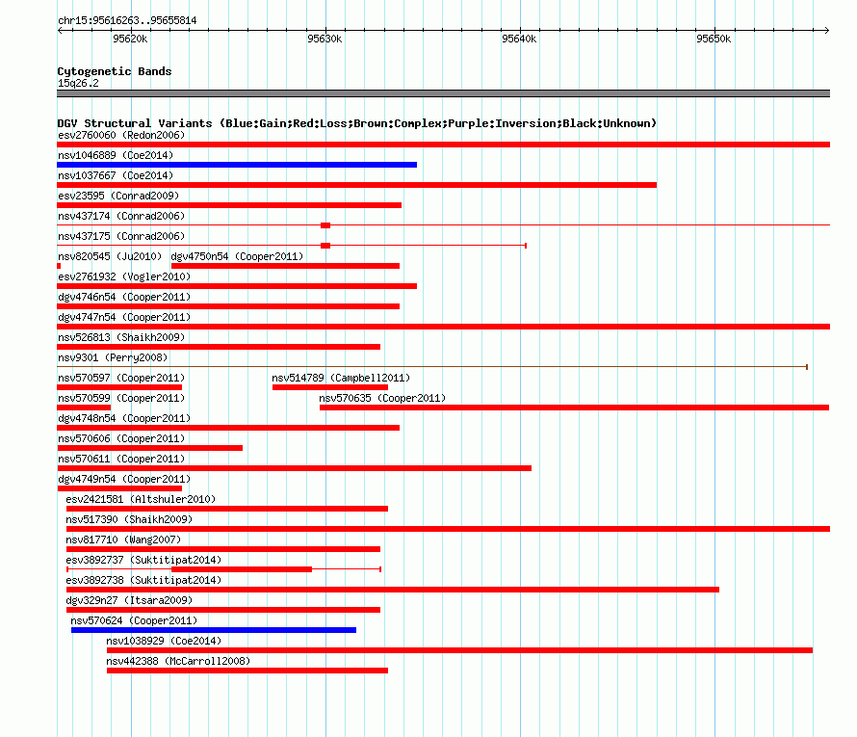Select the red bar under nsv442388
The height and width of the screenshot is (737, 857).
pos(247,671)
